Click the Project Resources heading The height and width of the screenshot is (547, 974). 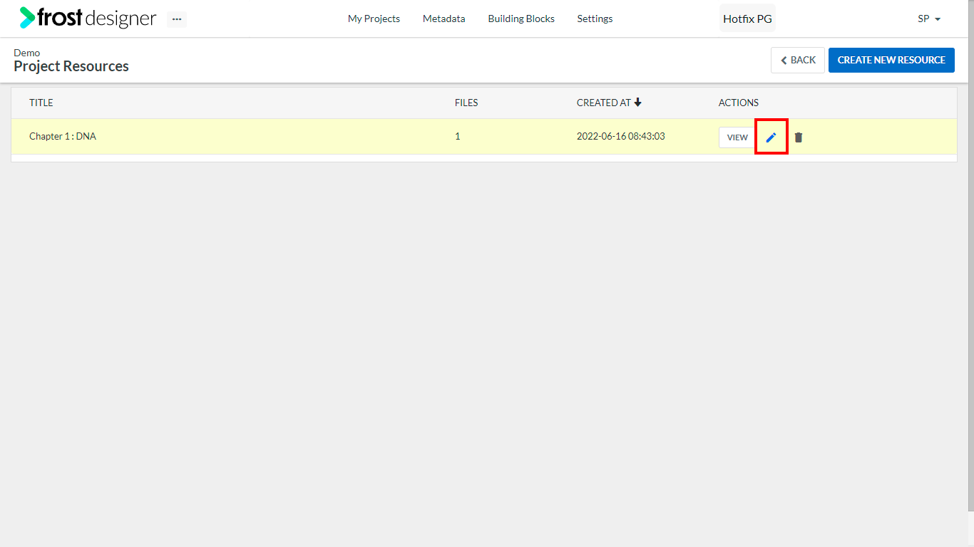click(x=71, y=66)
